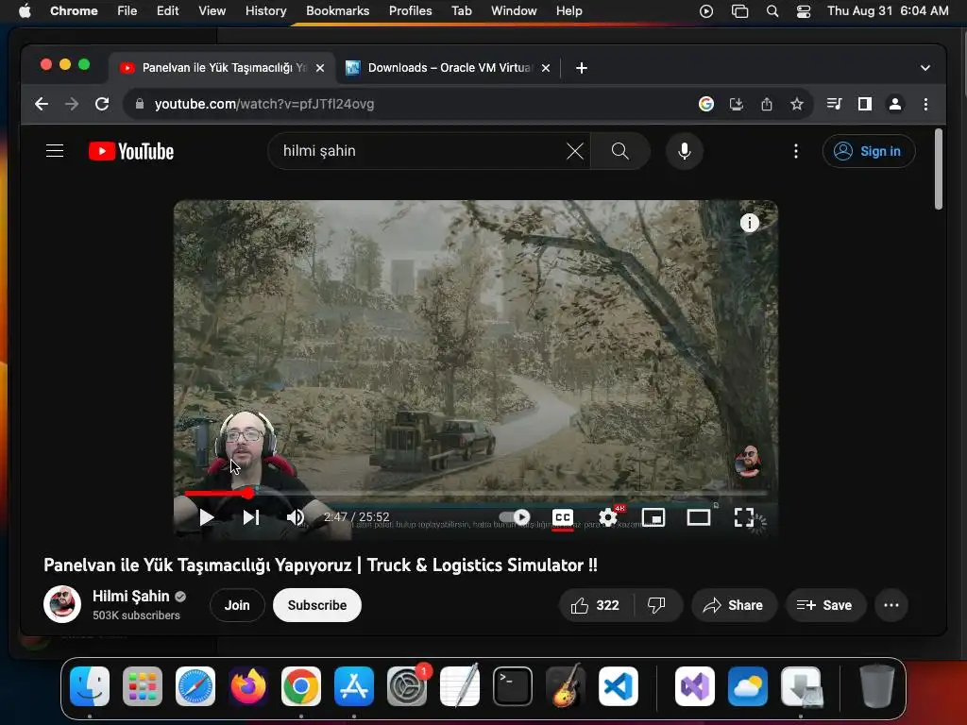Click the channel watermark on video

click(x=748, y=461)
